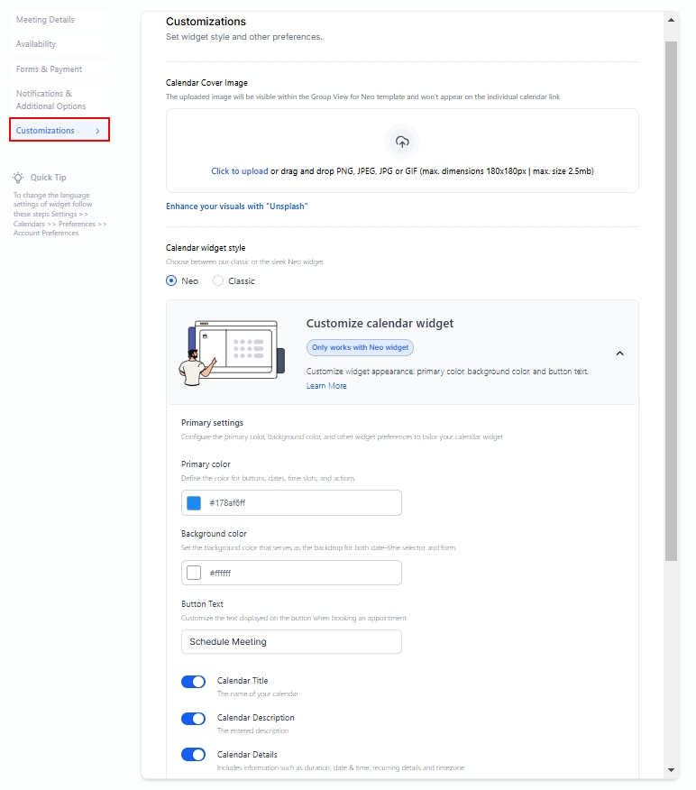This screenshot has width=696, height=790.
Task: Open the Meeting Details tab
Action: [x=45, y=20]
